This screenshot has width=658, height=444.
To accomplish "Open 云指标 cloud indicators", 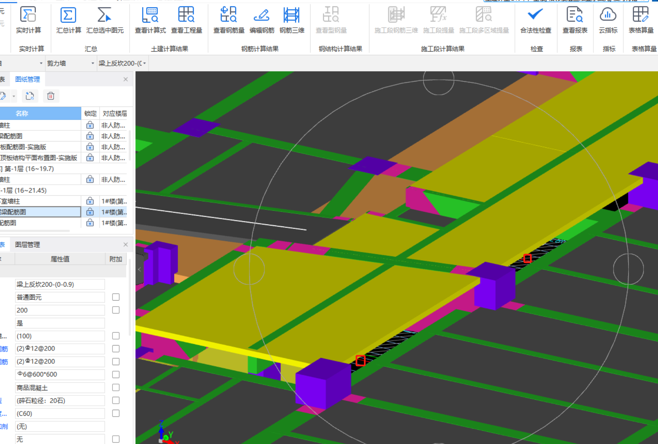I will pyautogui.click(x=608, y=20).
